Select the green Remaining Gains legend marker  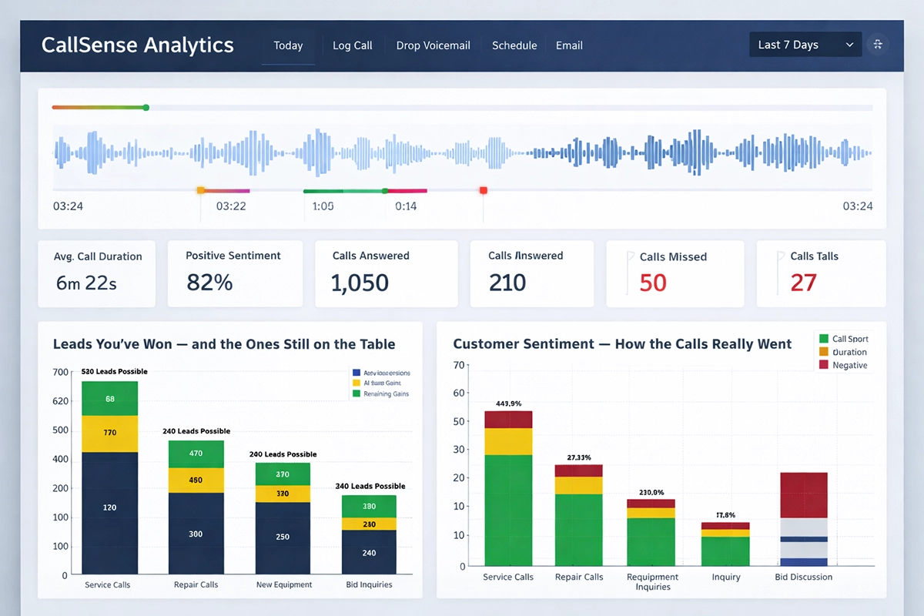point(358,393)
